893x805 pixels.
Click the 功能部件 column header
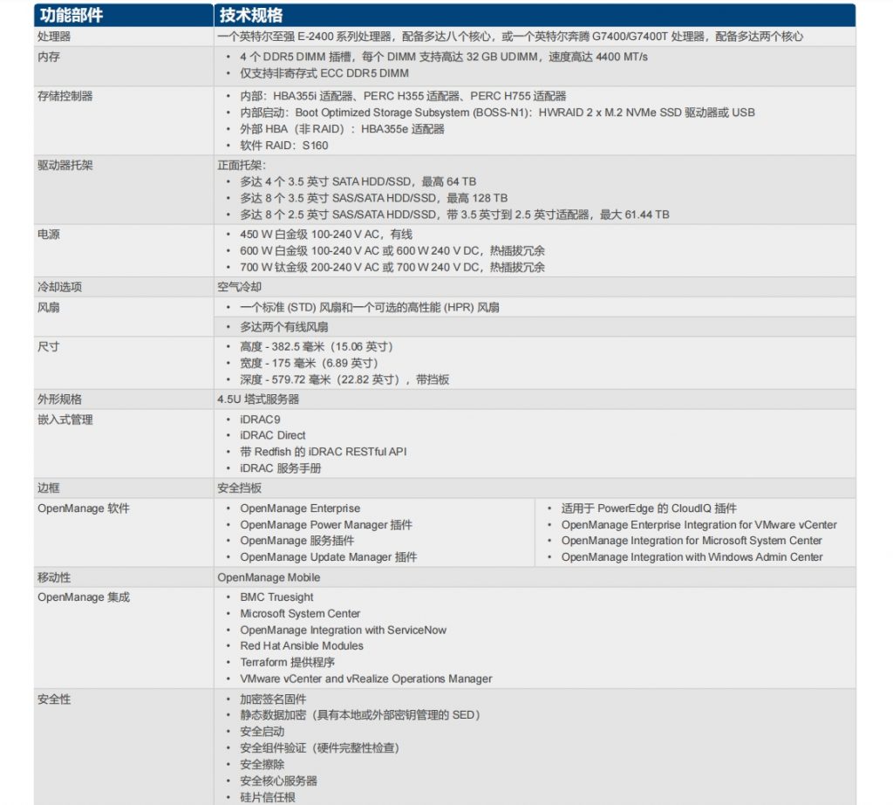pos(72,16)
